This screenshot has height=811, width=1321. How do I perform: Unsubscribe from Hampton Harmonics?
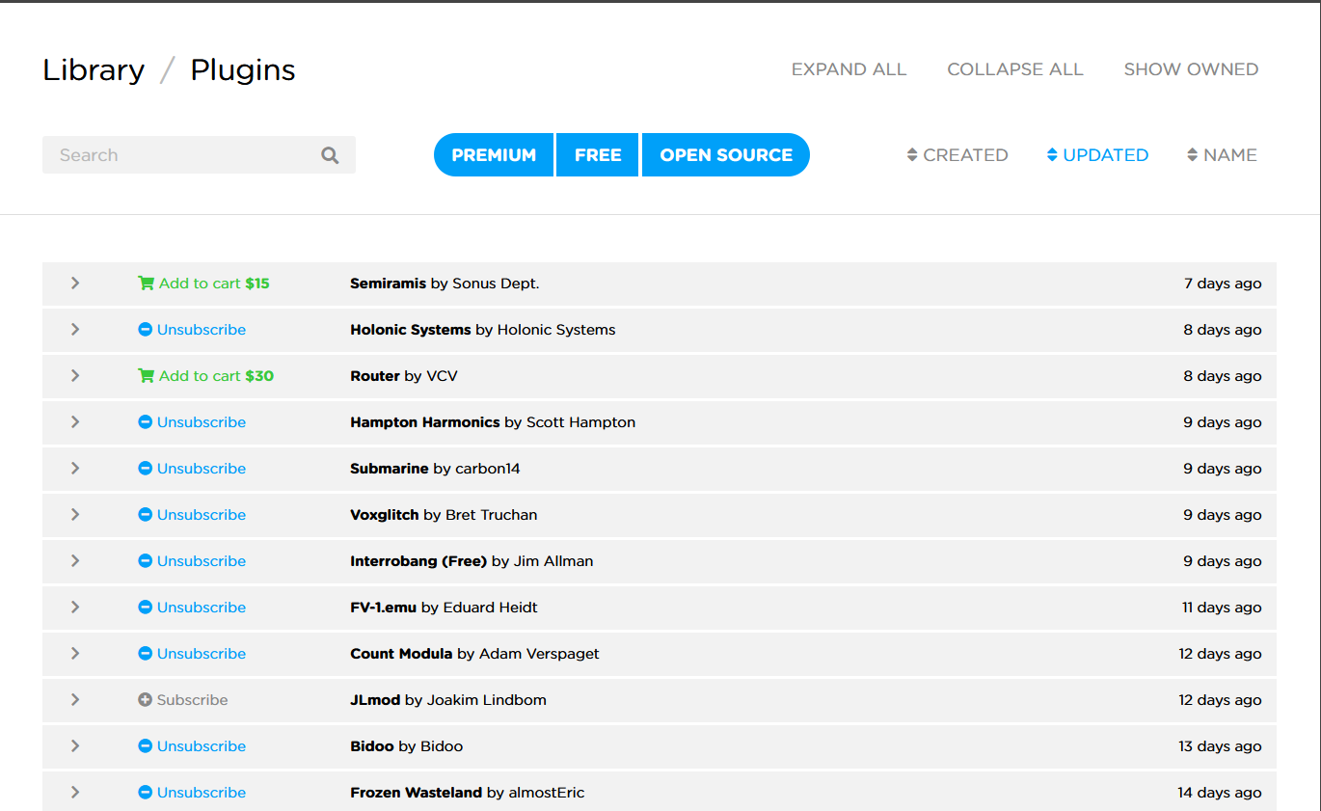192,422
